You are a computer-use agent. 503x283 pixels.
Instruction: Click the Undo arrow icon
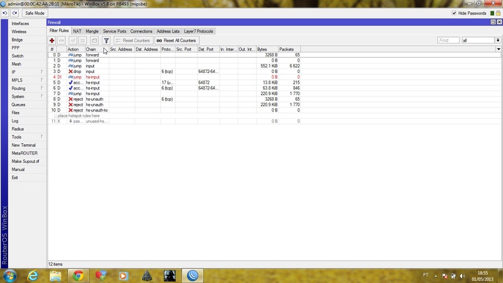(5, 13)
